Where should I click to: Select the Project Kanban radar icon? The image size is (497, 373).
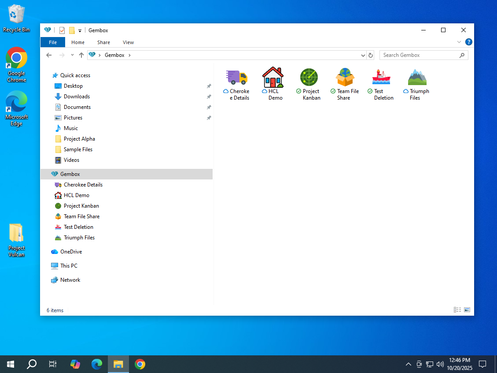309,78
